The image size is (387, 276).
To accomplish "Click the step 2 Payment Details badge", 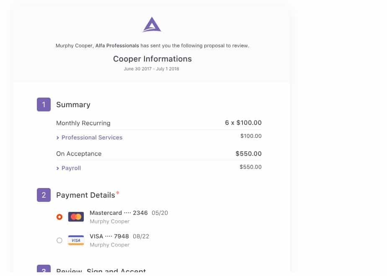I will 44,195.
